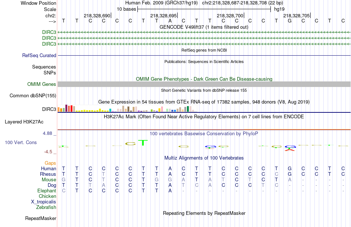
Task: Click the G base in the Rhesus alignment row
Action: coord(290,174)
